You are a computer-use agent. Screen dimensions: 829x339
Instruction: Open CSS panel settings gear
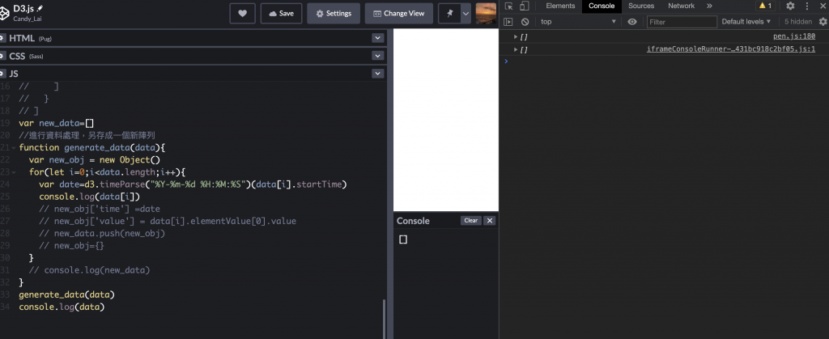2,56
